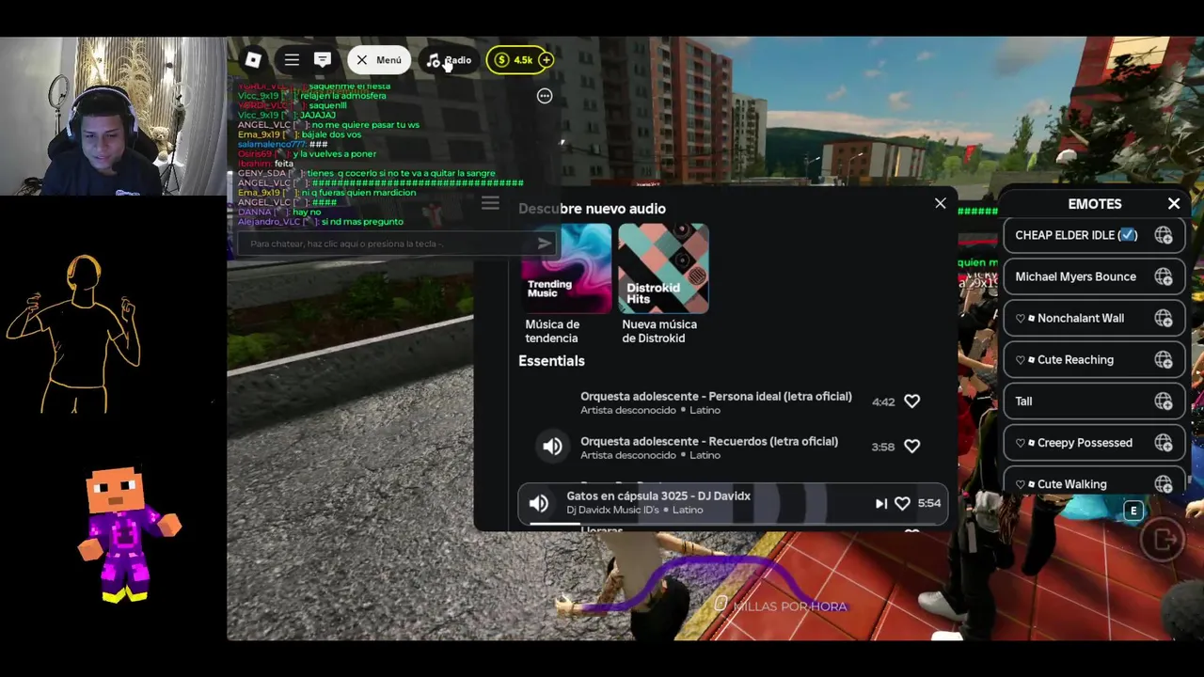Screen dimensions: 1204x677
Task: Click DANNA's 'hay no' chat message
Action: click(279, 213)
